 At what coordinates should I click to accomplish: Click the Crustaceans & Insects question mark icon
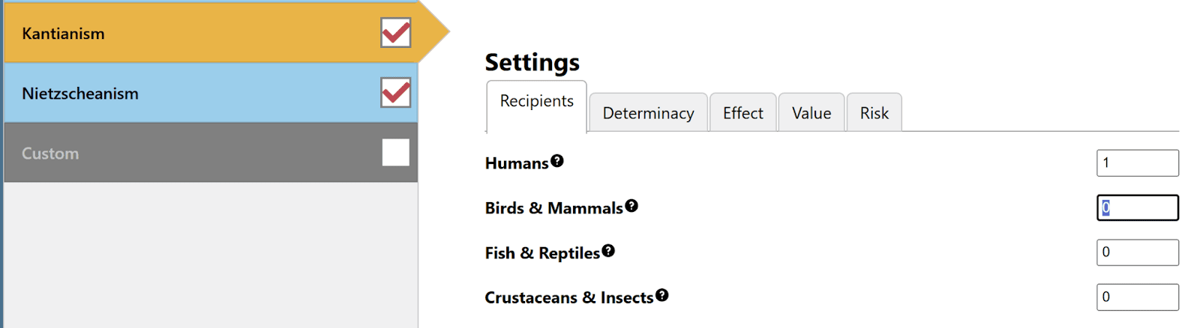click(x=661, y=296)
